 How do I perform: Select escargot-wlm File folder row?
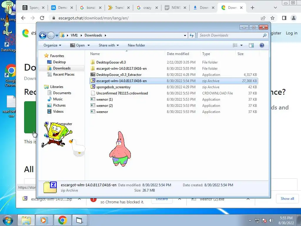(x=174, y=68)
